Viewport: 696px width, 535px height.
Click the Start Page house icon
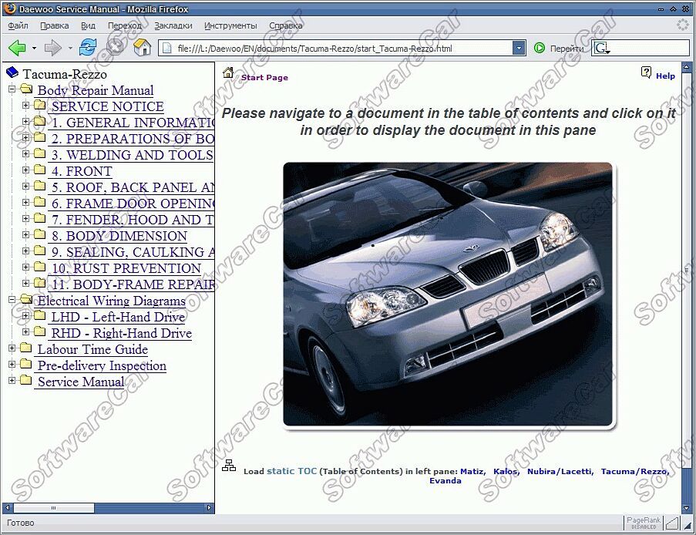coord(228,73)
